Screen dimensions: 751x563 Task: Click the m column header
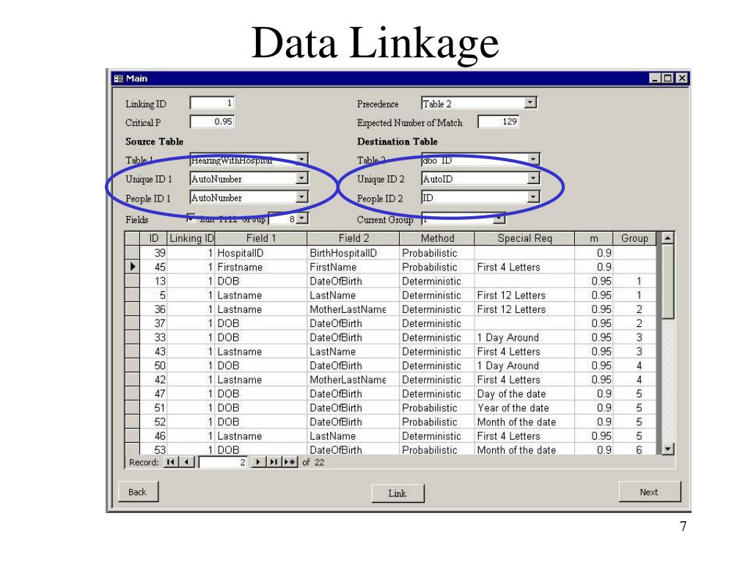[x=594, y=238]
